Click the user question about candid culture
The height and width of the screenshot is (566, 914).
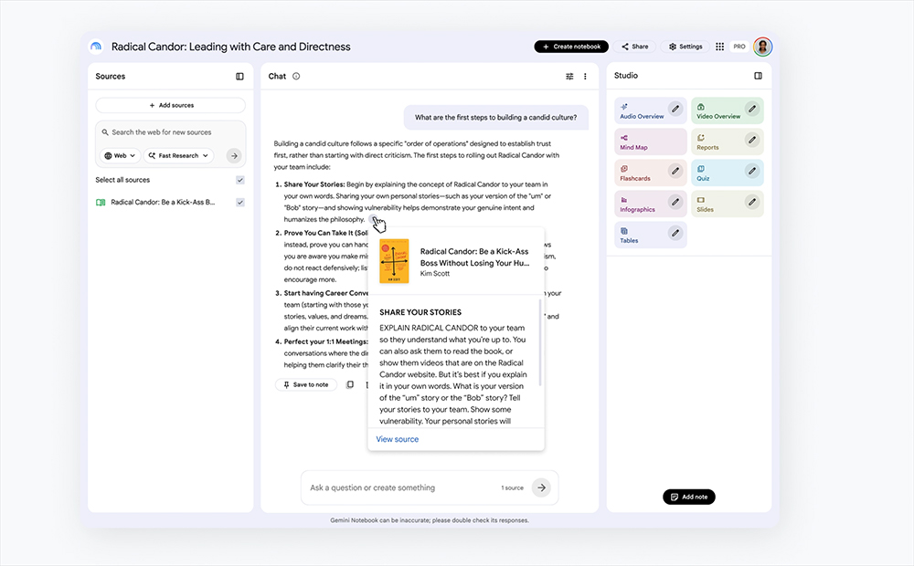[x=496, y=117]
